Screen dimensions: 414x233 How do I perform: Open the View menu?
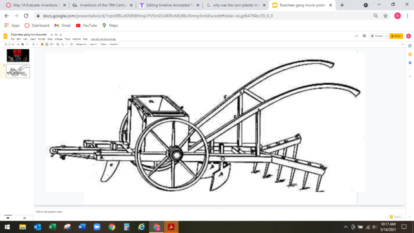pyautogui.click(x=25, y=39)
